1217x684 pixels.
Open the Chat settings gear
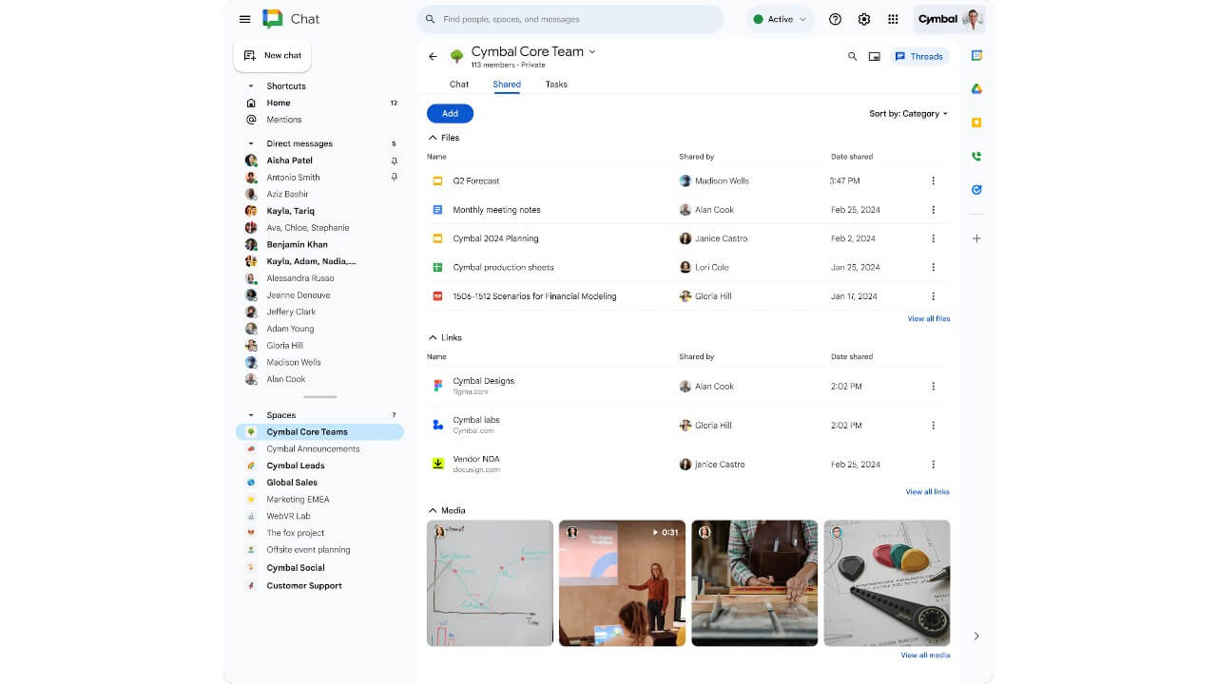pyautogui.click(x=863, y=18)
